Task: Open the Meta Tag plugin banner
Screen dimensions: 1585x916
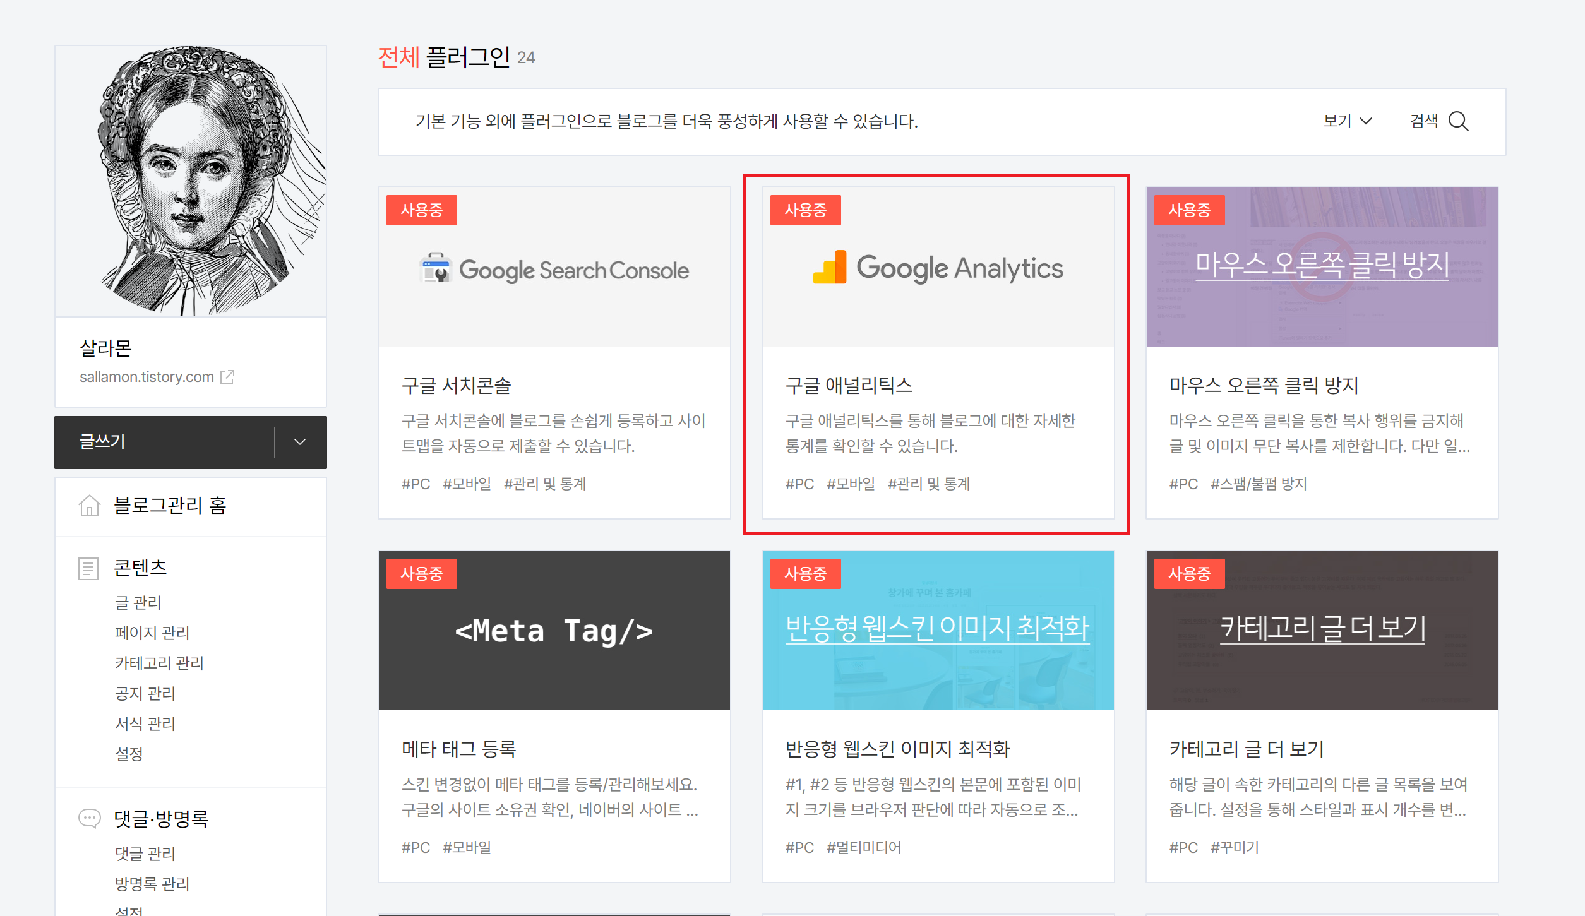Action: tap(554, 631)
